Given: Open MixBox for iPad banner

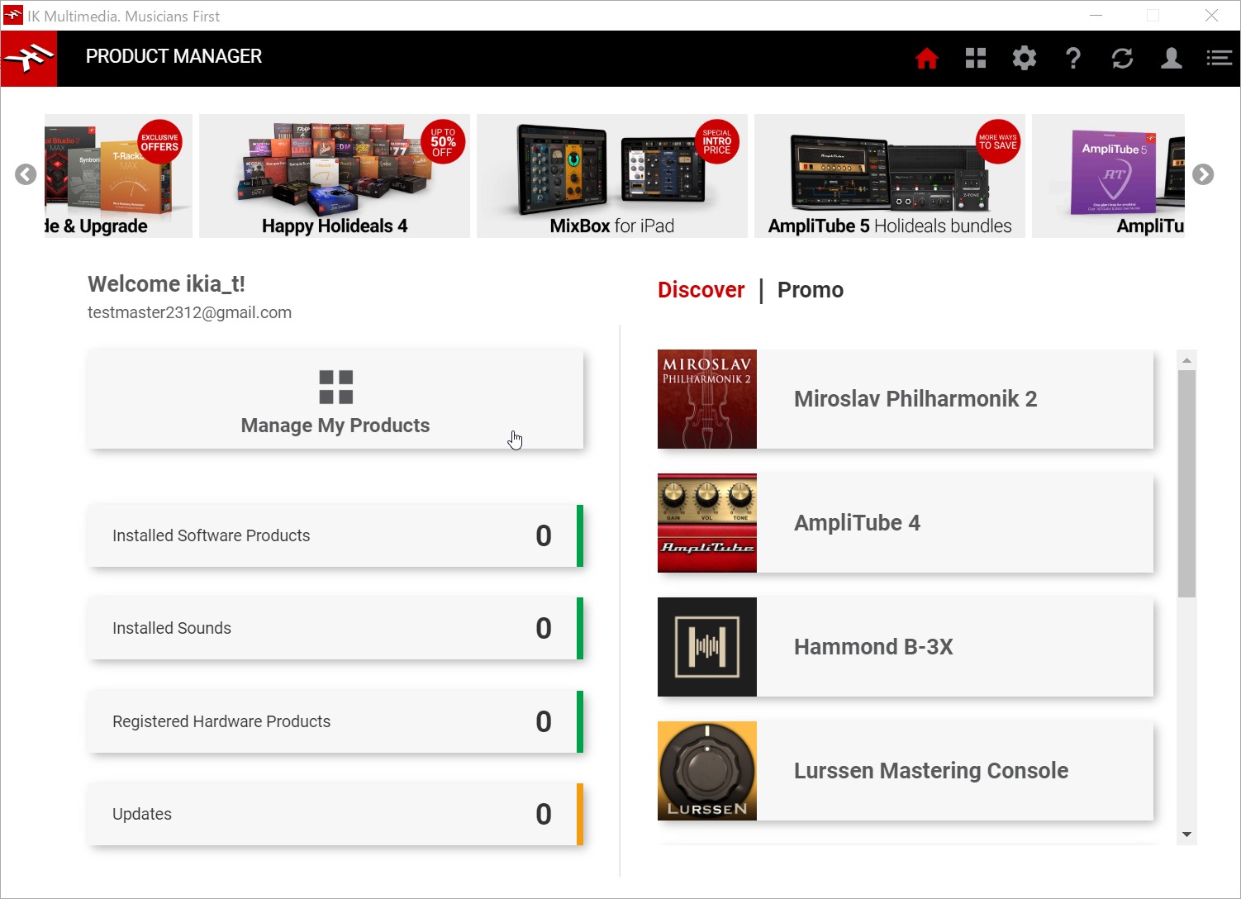Looking at the screenshot, I should [612, 176].
